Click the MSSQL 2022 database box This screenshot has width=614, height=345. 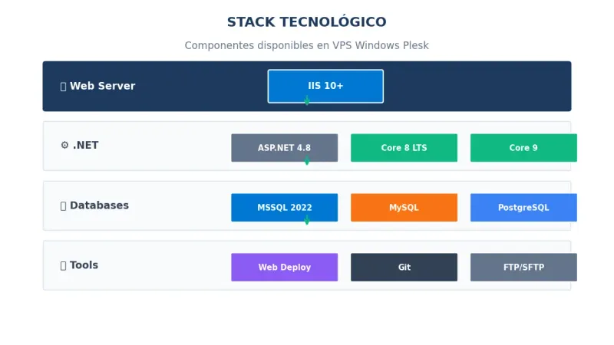(284, 207)
